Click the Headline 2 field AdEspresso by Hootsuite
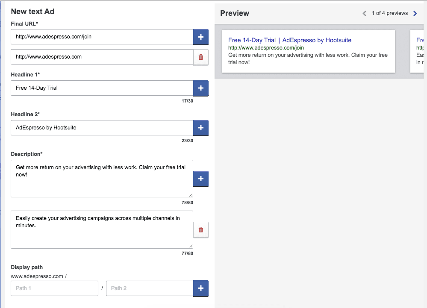The height and width of the screenshot is (308, 427). pyautogui.click(x=102, y=128)
